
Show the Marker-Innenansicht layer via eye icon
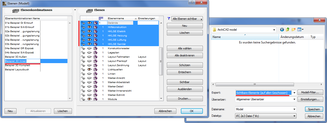click(x=89, y=91)
